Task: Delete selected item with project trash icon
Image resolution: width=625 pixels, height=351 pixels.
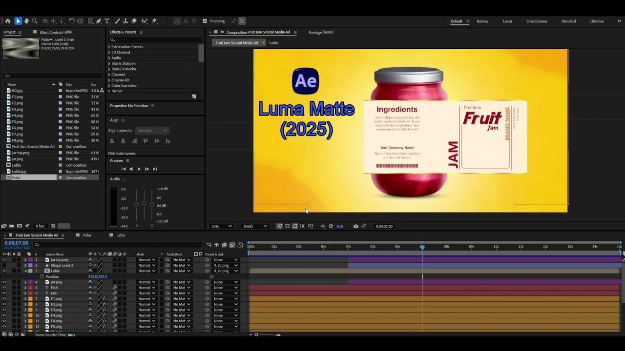Action: point(53,226)
